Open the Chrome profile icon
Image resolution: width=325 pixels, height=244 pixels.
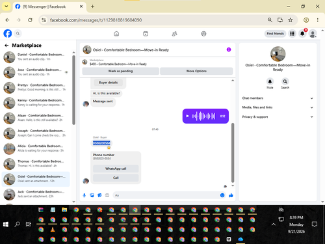[x=306, y=20]
